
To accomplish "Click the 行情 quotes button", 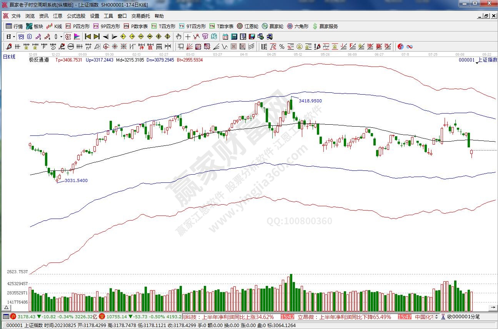I will [14, 27].
